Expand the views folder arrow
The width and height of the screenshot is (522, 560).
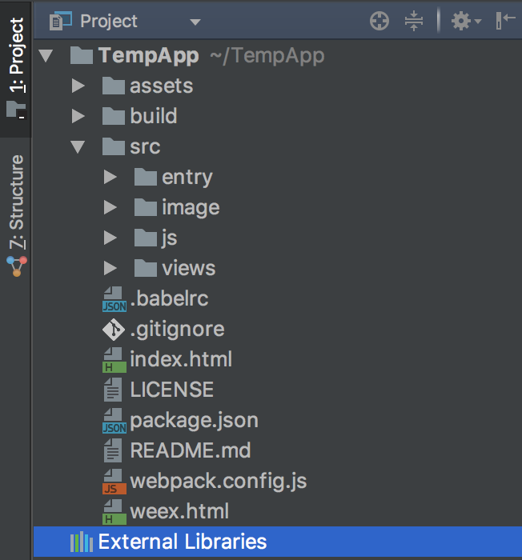tap(110, 268)
